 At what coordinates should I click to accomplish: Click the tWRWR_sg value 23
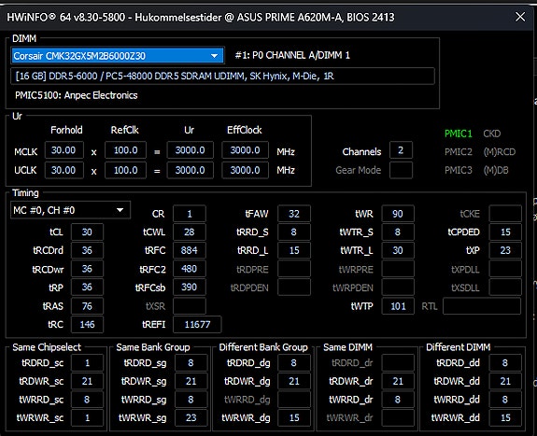click(x=191, y=417)
